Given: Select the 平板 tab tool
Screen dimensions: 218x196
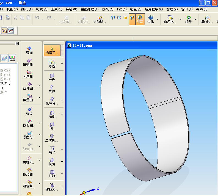Looking at the screenshot, I should [x=52, y=77].
